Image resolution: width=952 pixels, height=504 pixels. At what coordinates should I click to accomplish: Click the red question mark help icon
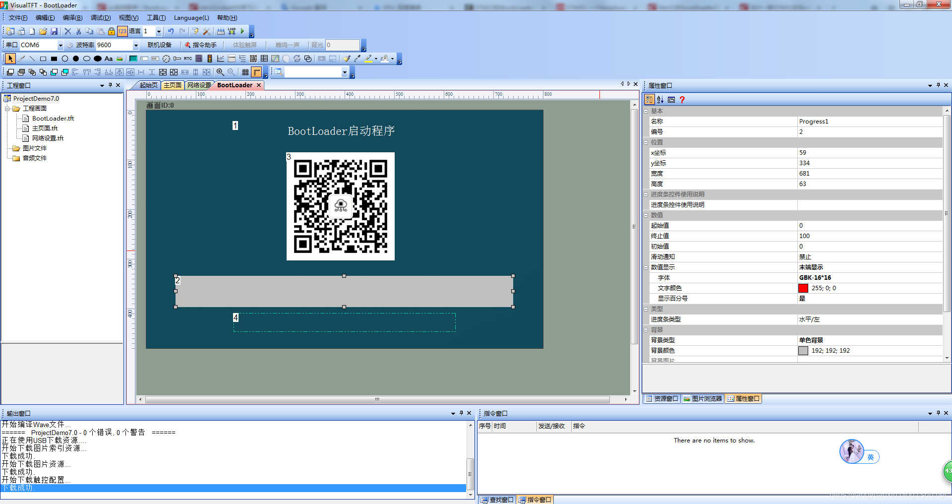click(x=682, y=100)
